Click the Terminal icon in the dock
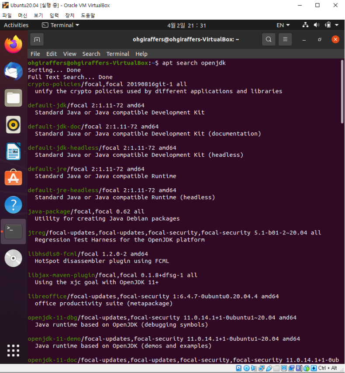 tap(14, 231)
